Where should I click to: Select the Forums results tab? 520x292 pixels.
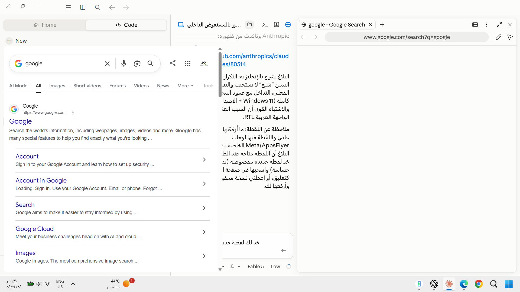tap(118, 86)
